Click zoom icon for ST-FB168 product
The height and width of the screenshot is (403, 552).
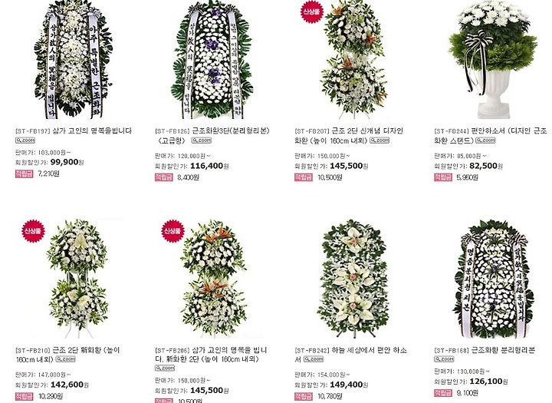tap(444, 359)
